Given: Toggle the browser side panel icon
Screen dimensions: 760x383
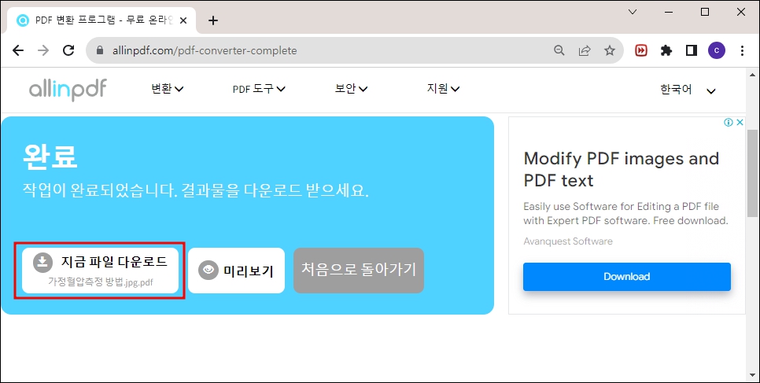Looking at the screenshot, I should pyautogui.click(x=692, y=50).
